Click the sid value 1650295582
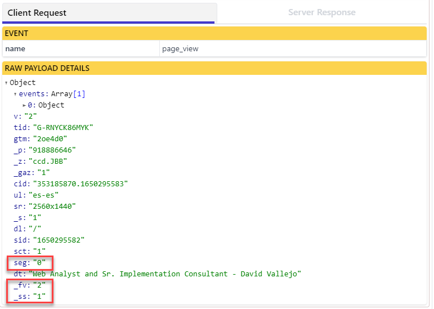The height and width of the screenshot is (309, 434). (x=59, y=240)
